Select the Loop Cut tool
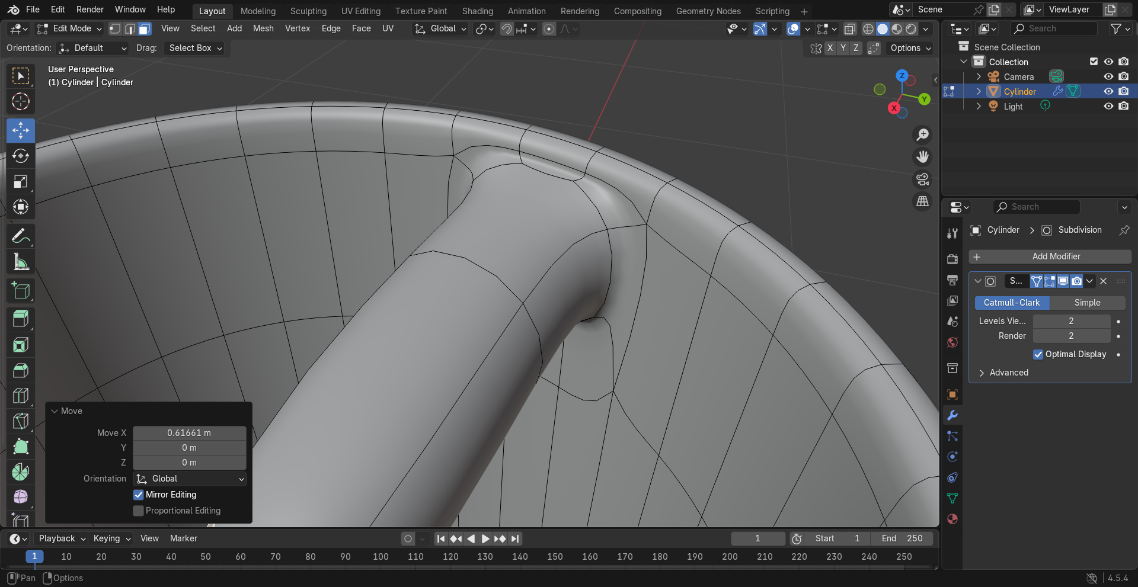 point(21,396)
